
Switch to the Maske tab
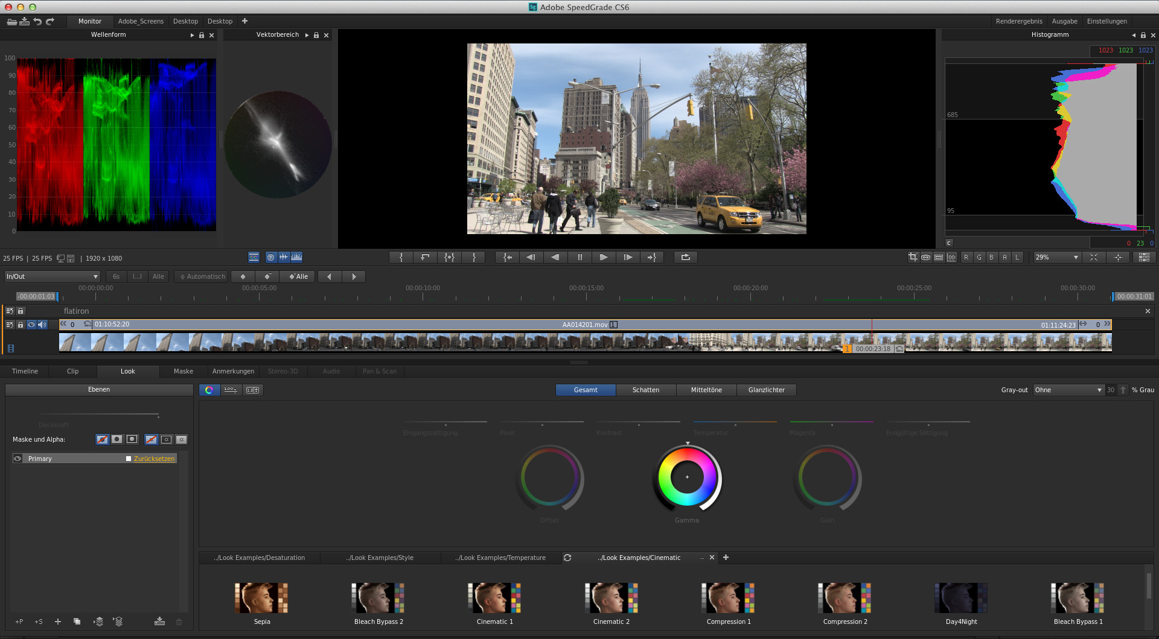pyautogui.click(x=184, y=372)
